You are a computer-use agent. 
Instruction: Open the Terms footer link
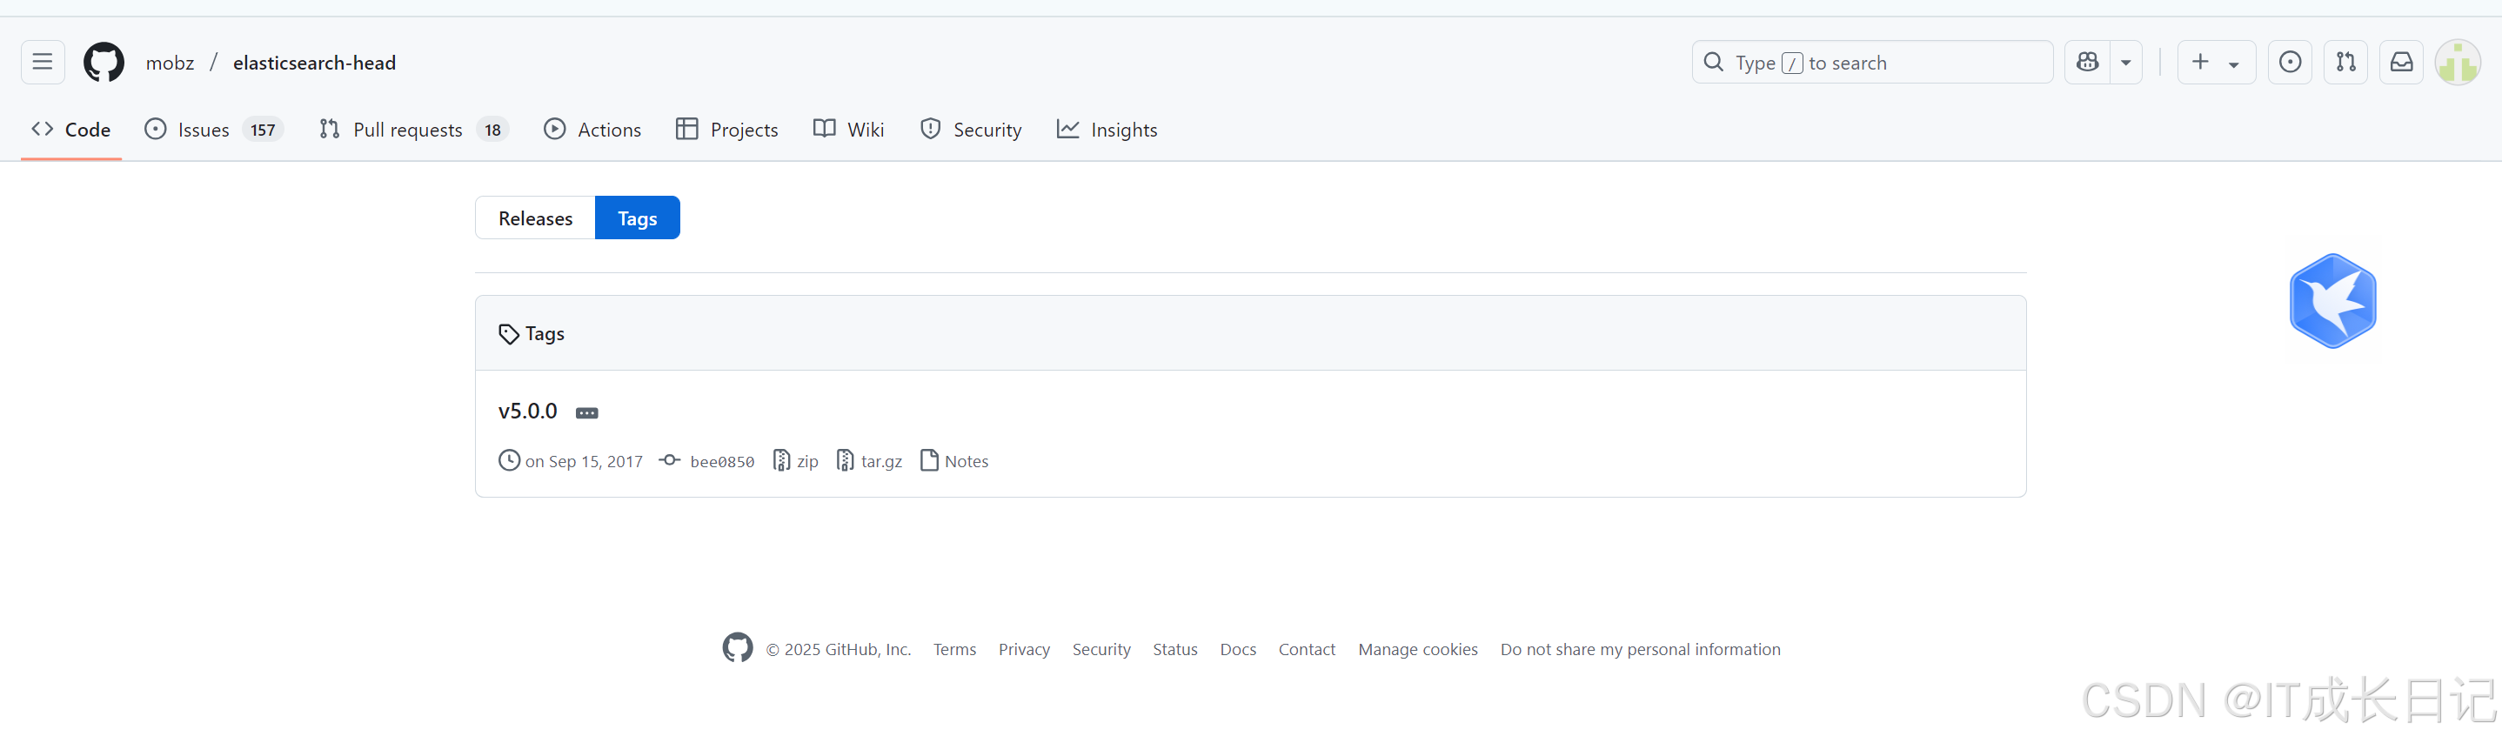point(954,650)
